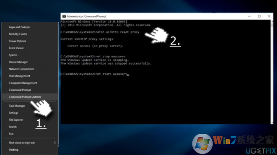Maximize the Command Prompt window
Image resolution: width=277 pixels, height=155 pixels.
(x=259, y=16)
